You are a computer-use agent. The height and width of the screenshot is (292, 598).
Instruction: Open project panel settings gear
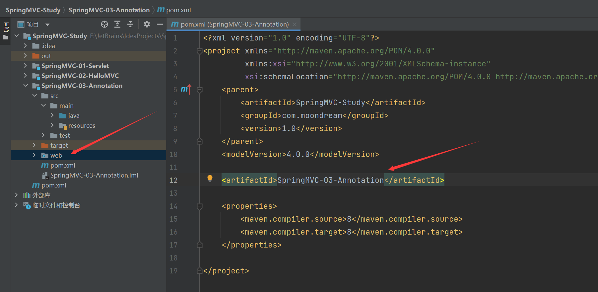pos(147,24)
